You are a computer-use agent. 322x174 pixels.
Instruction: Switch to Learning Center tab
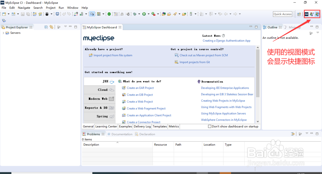click(106, 127)
